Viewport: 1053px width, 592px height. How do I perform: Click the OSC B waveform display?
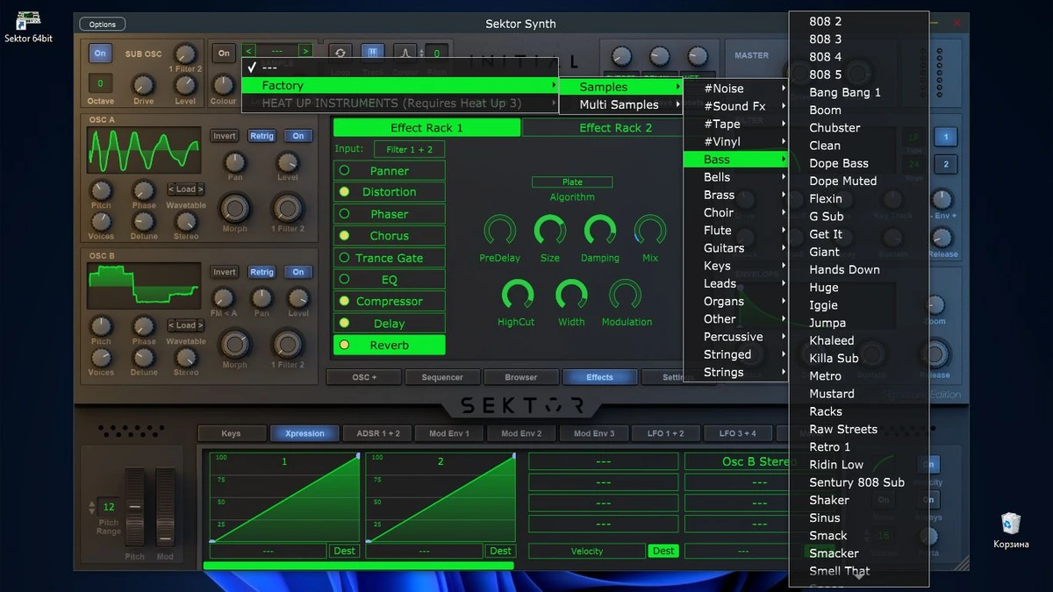(x=144, y=286)
